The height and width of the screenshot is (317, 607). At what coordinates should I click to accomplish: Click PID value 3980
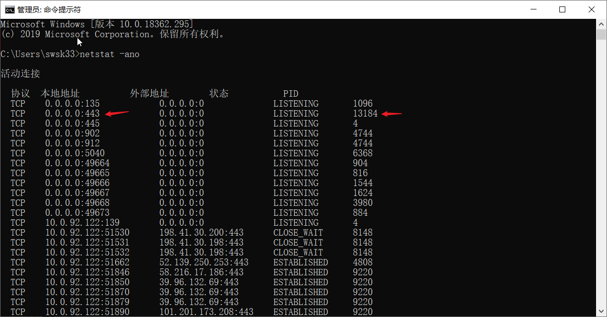pyautogui.click(x=363, y=203)
